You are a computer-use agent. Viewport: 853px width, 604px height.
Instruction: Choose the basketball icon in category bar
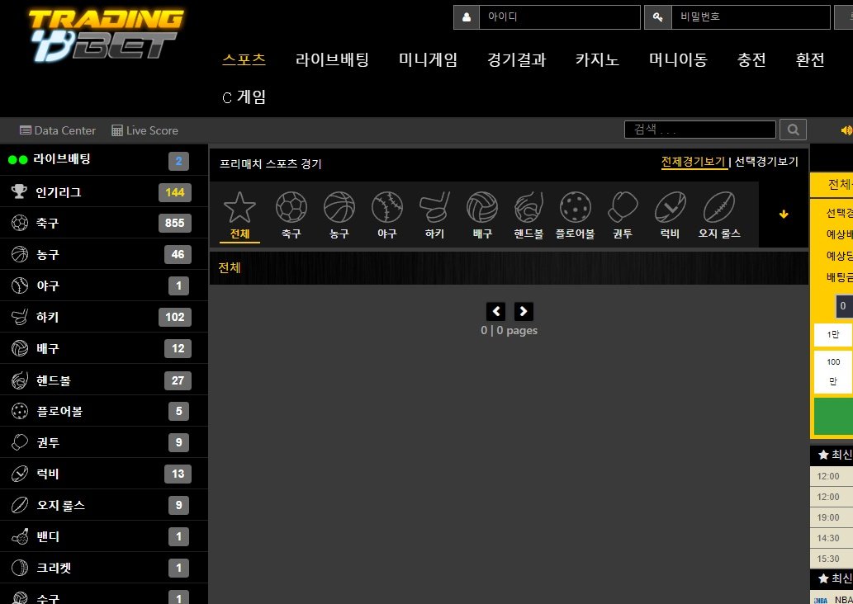tap(339, 207)
